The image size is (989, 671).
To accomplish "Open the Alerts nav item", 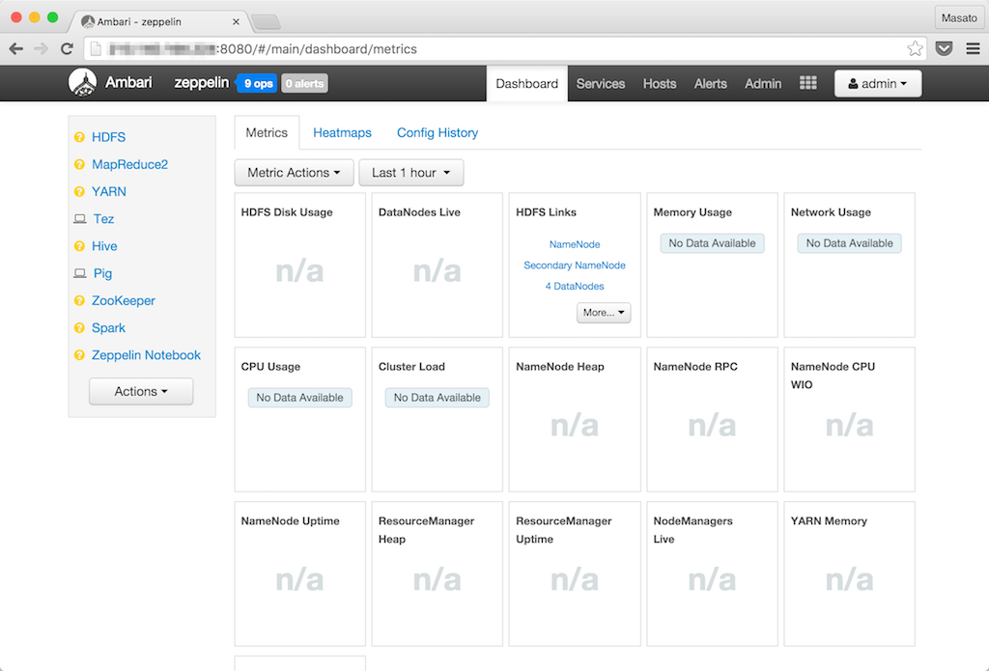I will [711, 83].
